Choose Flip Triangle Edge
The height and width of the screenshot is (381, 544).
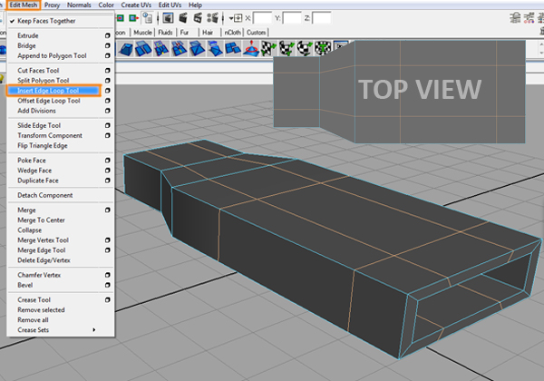pyautogui.click(x=43, y=145)
